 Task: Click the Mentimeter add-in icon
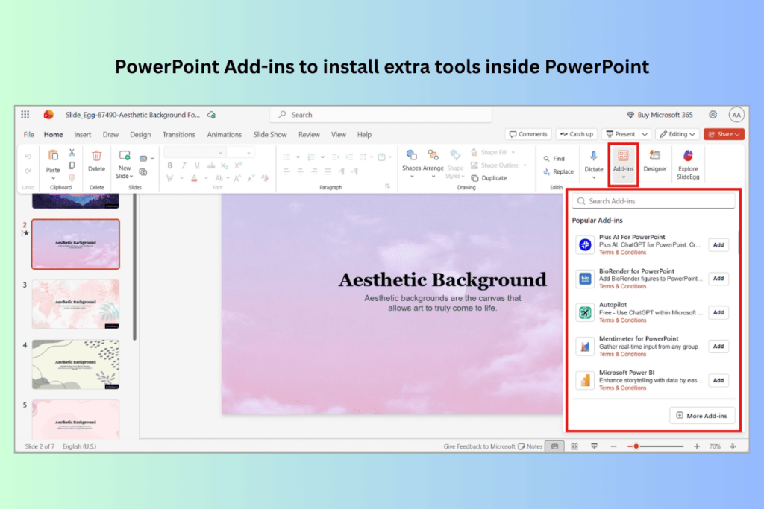(585, 346)
